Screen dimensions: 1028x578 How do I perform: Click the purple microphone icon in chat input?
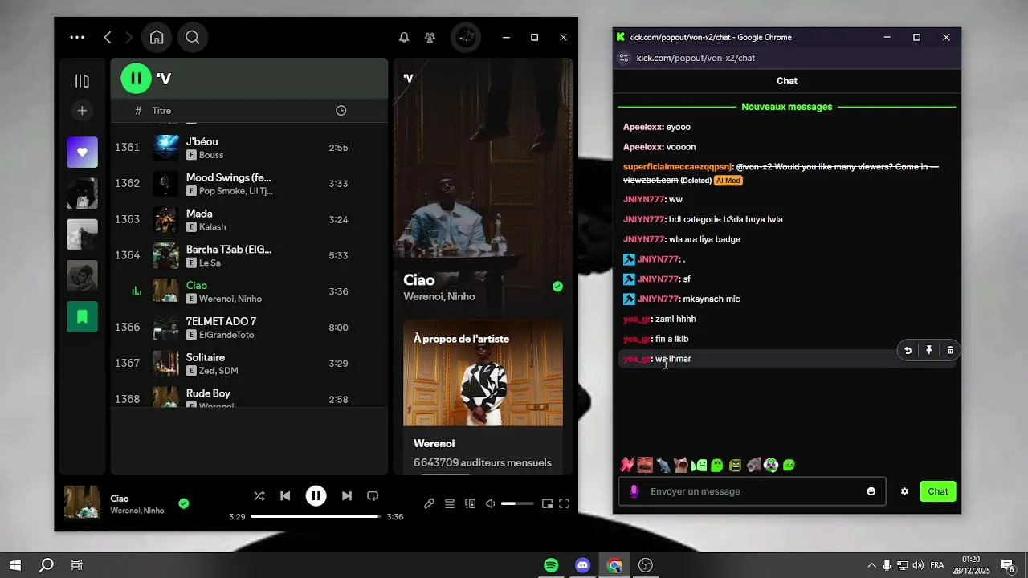click(x=634, y=491)
